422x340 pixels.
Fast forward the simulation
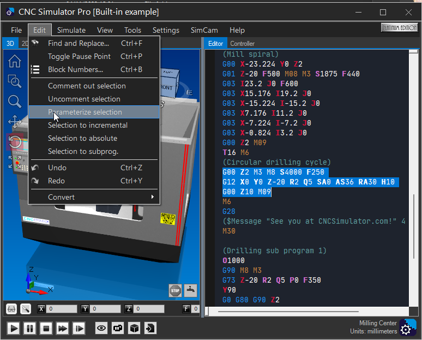pyautogui.click(x=63, y=329)
